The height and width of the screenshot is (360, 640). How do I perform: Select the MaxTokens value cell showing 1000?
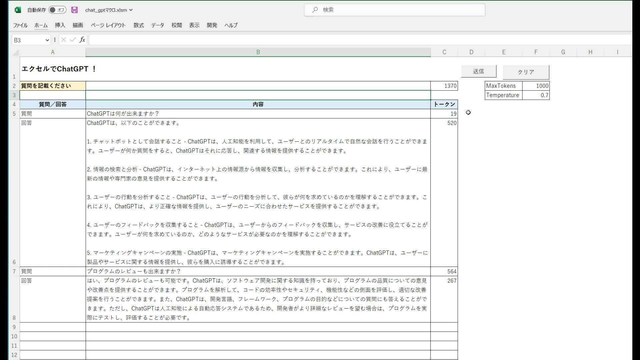[x=536, y=86]
